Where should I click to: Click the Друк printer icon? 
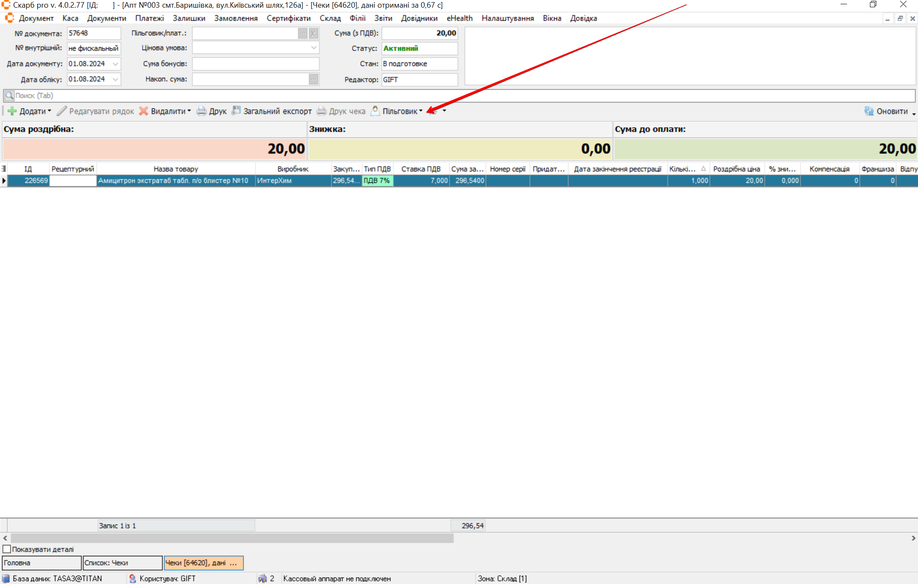click(201, 111)
